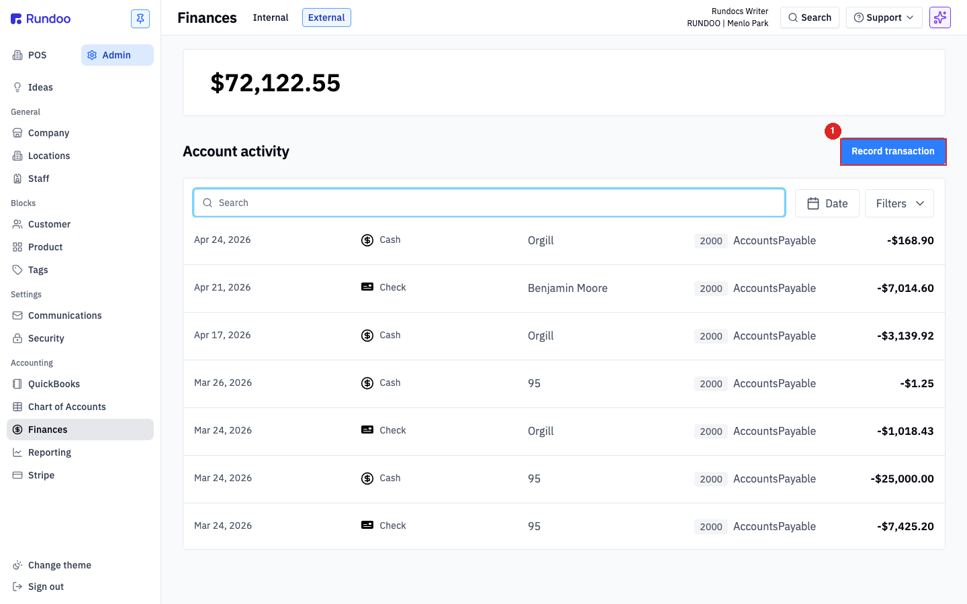This screenshot has width=967, height=604.
Task: Open the Apr 17, 2026 Orgill transaction row
Action: (564, 336)
